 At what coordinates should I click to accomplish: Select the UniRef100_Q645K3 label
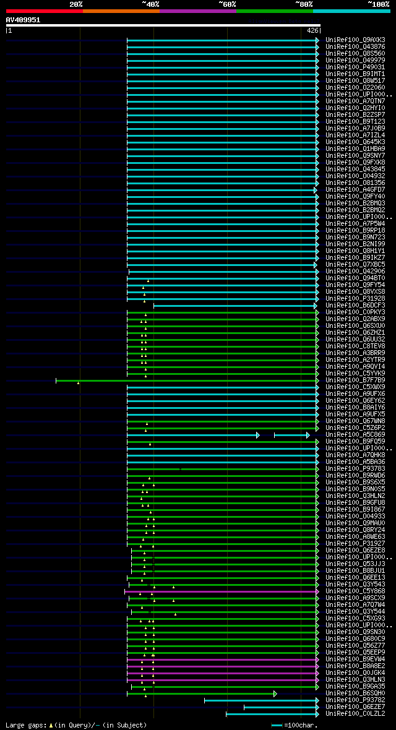(x=355, y=142)
